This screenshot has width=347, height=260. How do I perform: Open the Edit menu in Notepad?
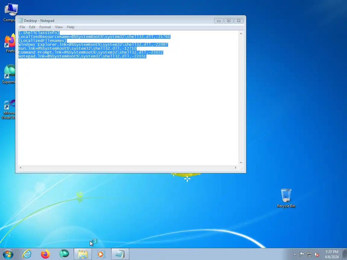[32, 27]
